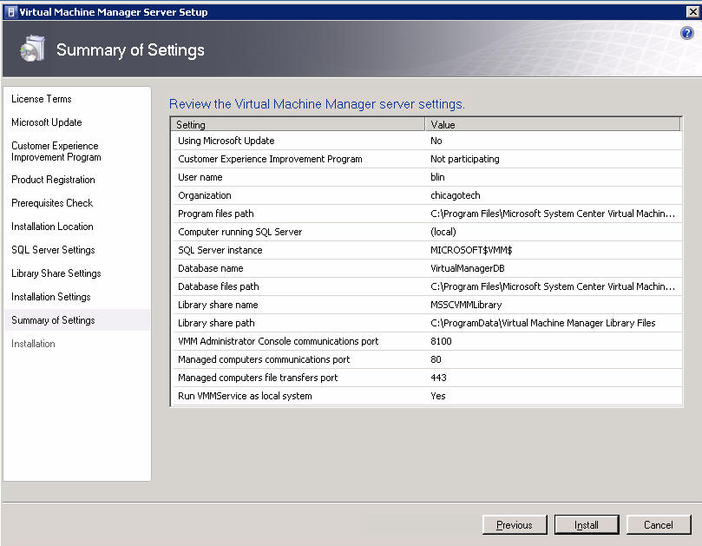Screen dimensions: 702x546
Task: Go back with the Previous button
Action: 515,524
